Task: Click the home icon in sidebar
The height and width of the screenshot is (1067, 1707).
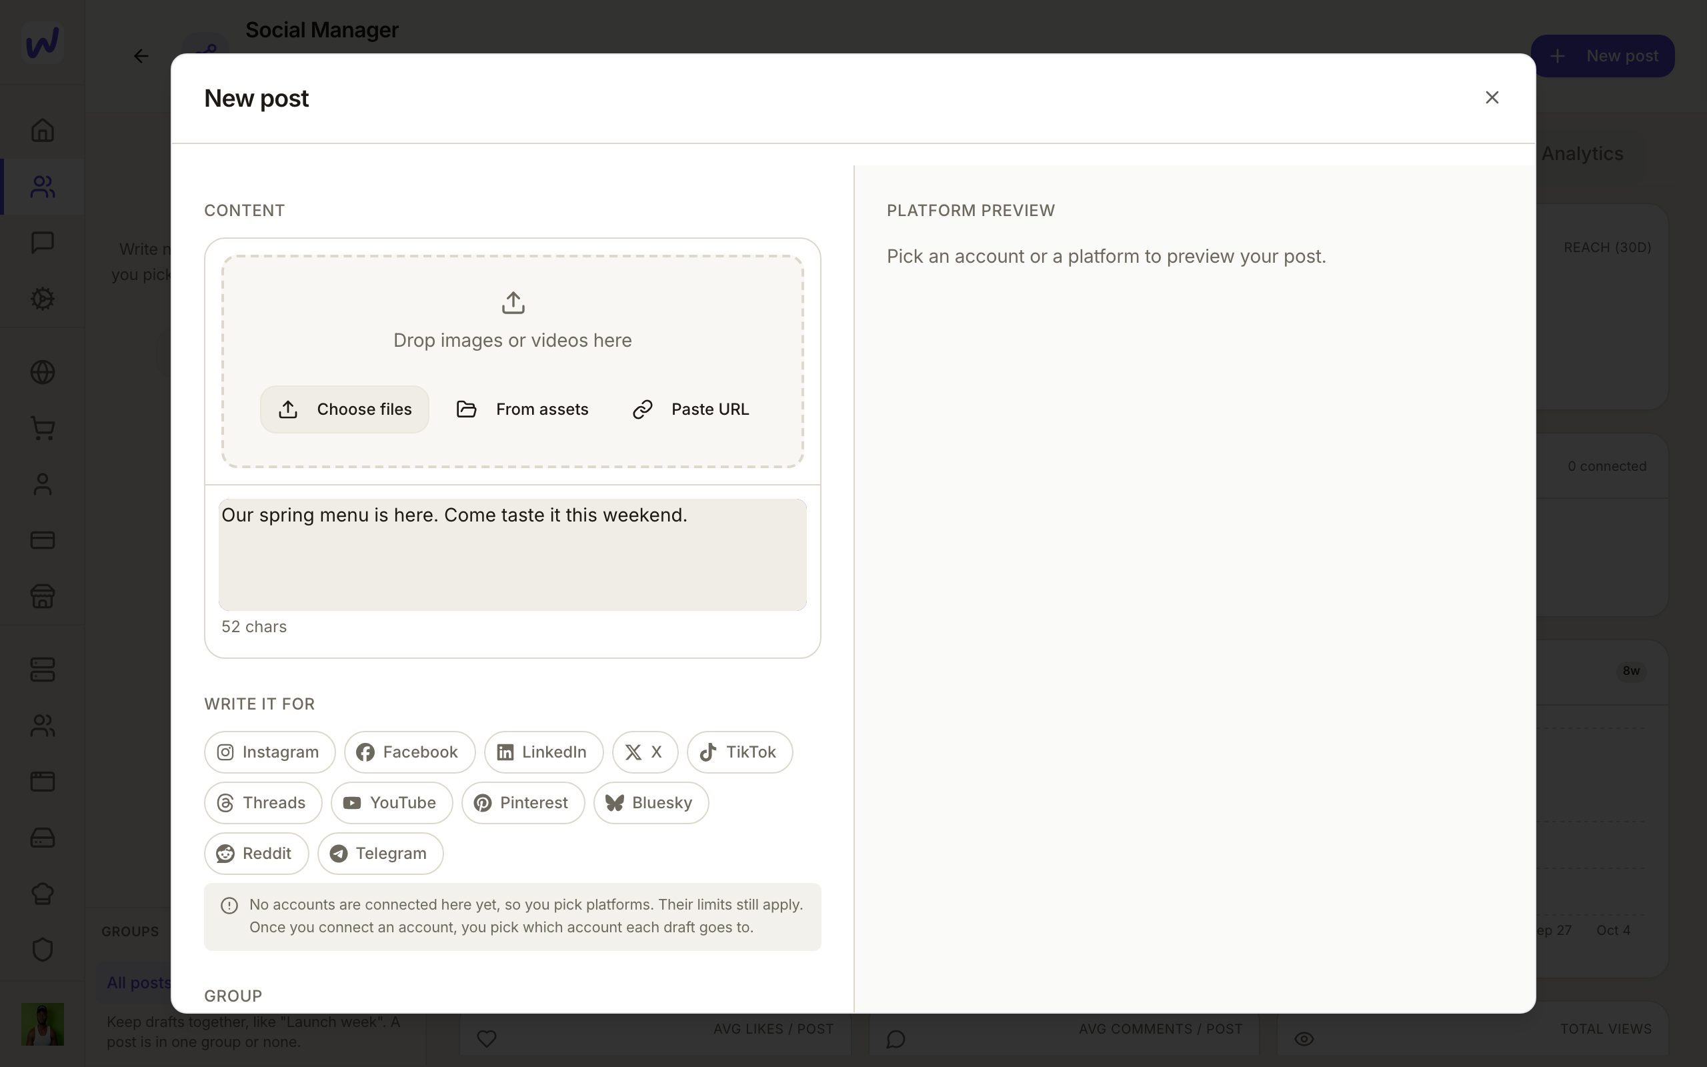Action: (42, 130)
